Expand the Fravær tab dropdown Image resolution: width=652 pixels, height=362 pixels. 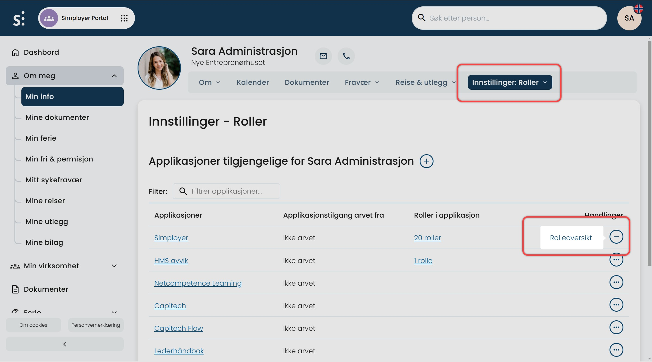click(377, 82)
